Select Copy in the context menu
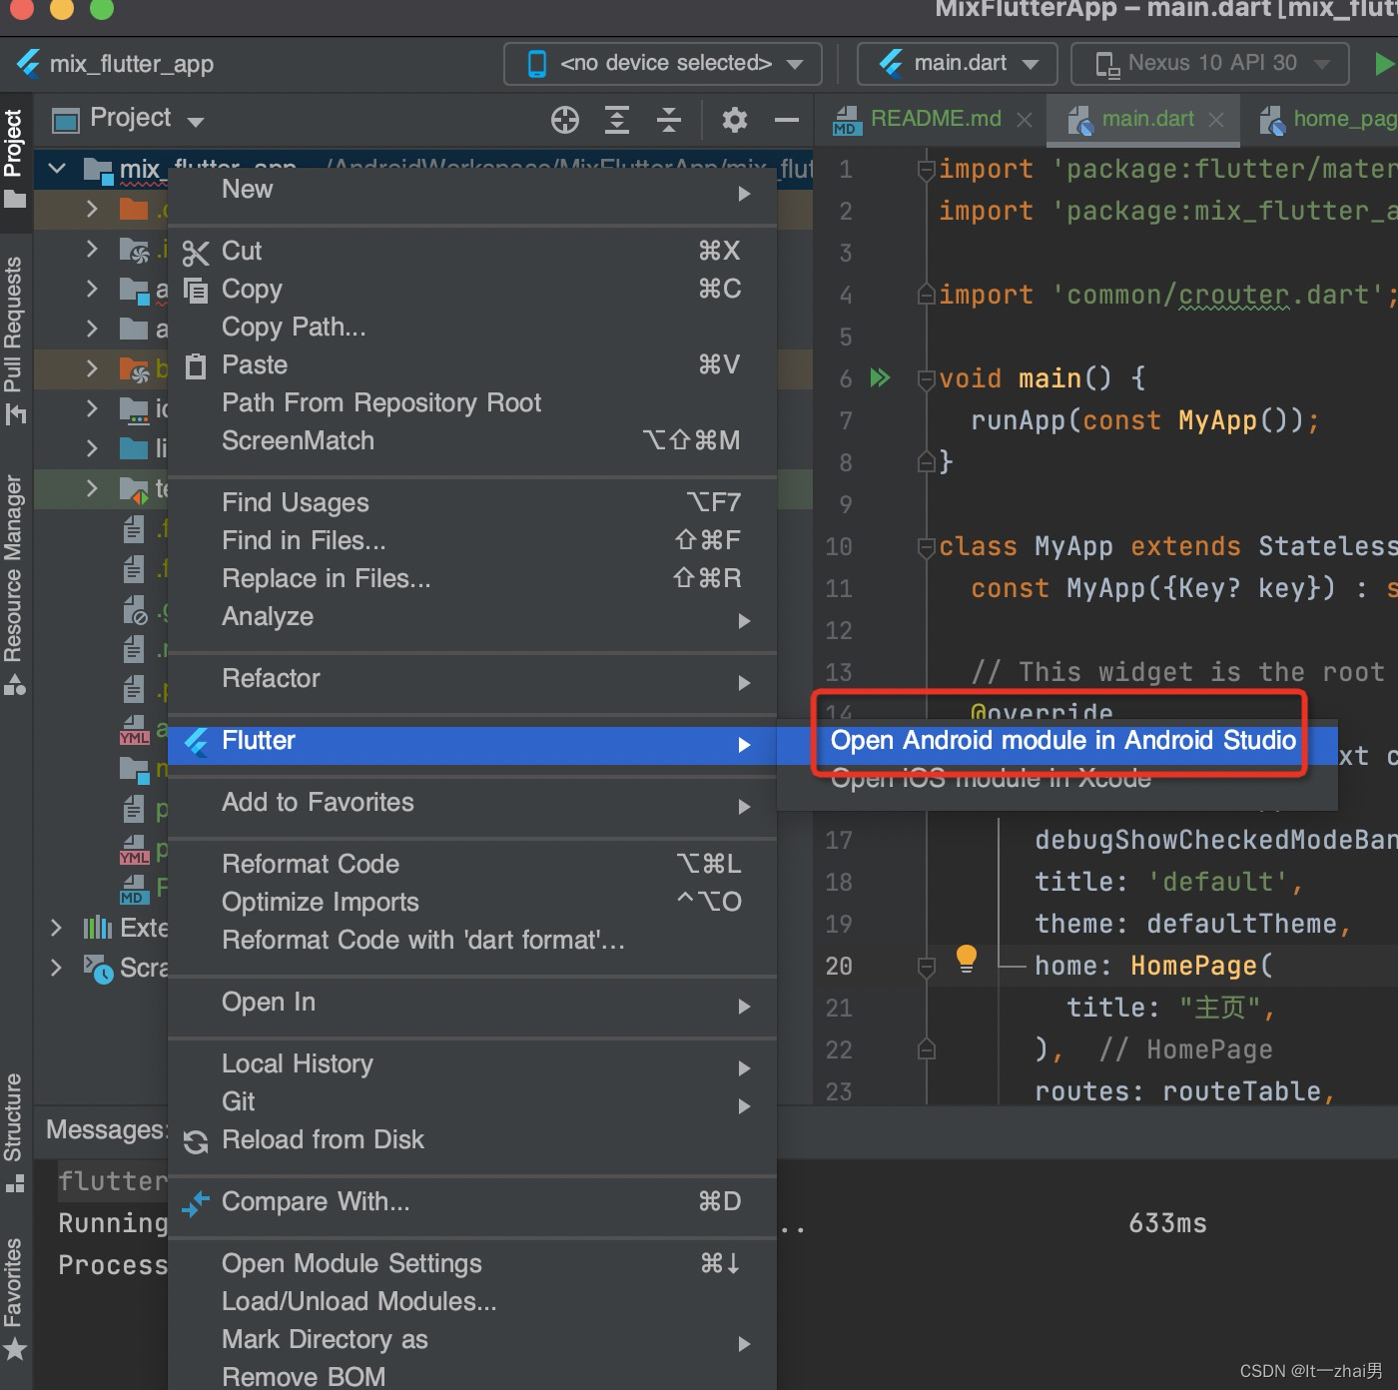Screen dimensions: 1398x1390 click(472, 290)
